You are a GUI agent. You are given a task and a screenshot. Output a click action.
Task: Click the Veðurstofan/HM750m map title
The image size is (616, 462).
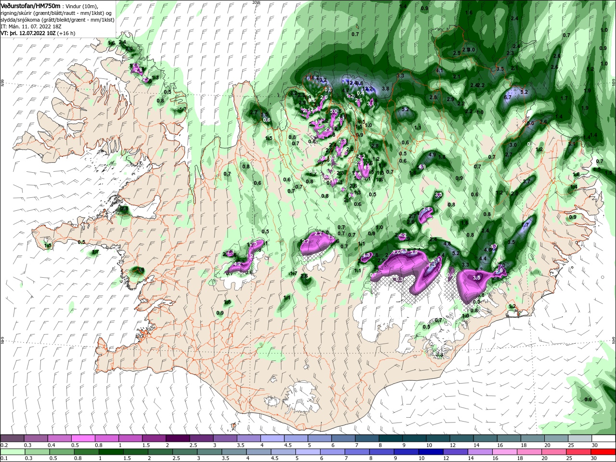[x=31, y=6]
